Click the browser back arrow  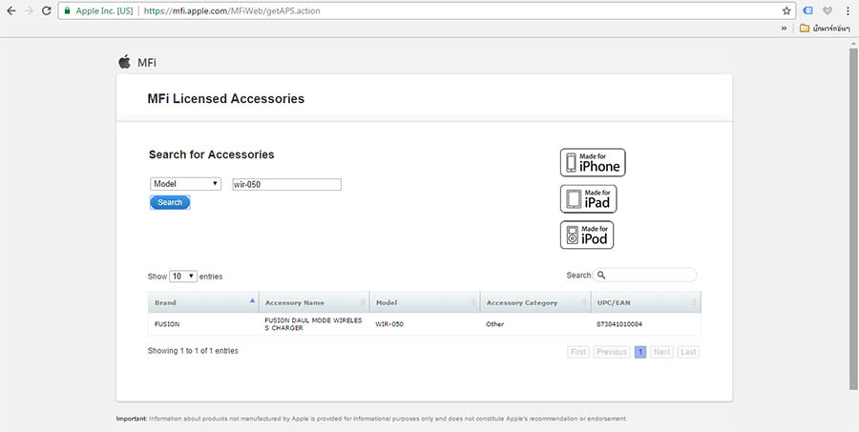point(9,10)
